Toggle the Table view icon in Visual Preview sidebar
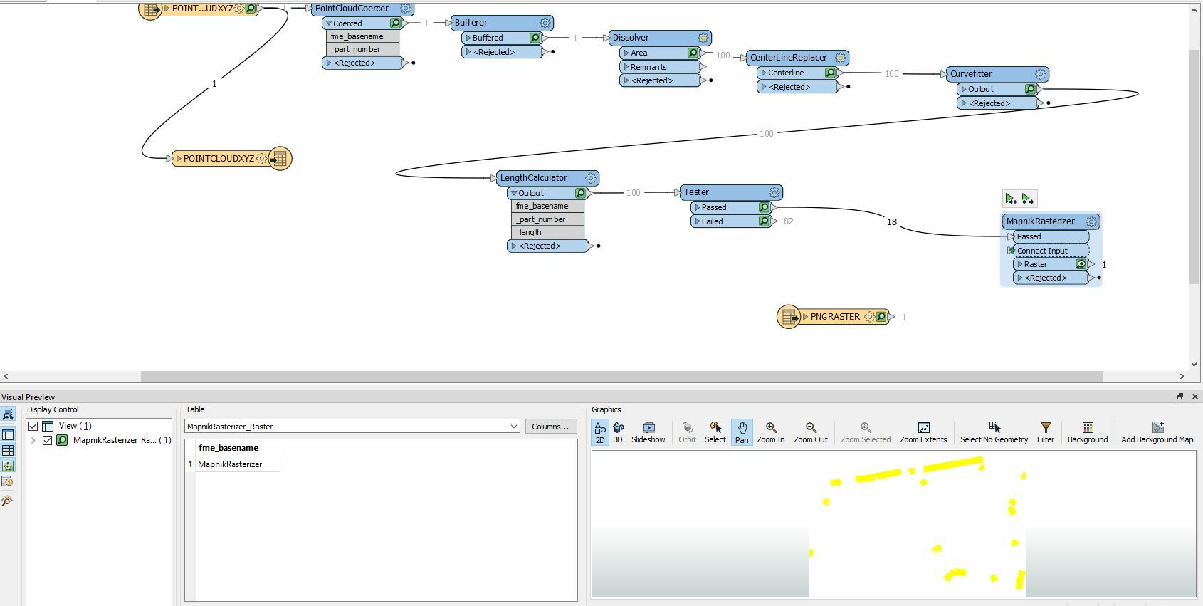The image size is (1203, 606). 8,451
